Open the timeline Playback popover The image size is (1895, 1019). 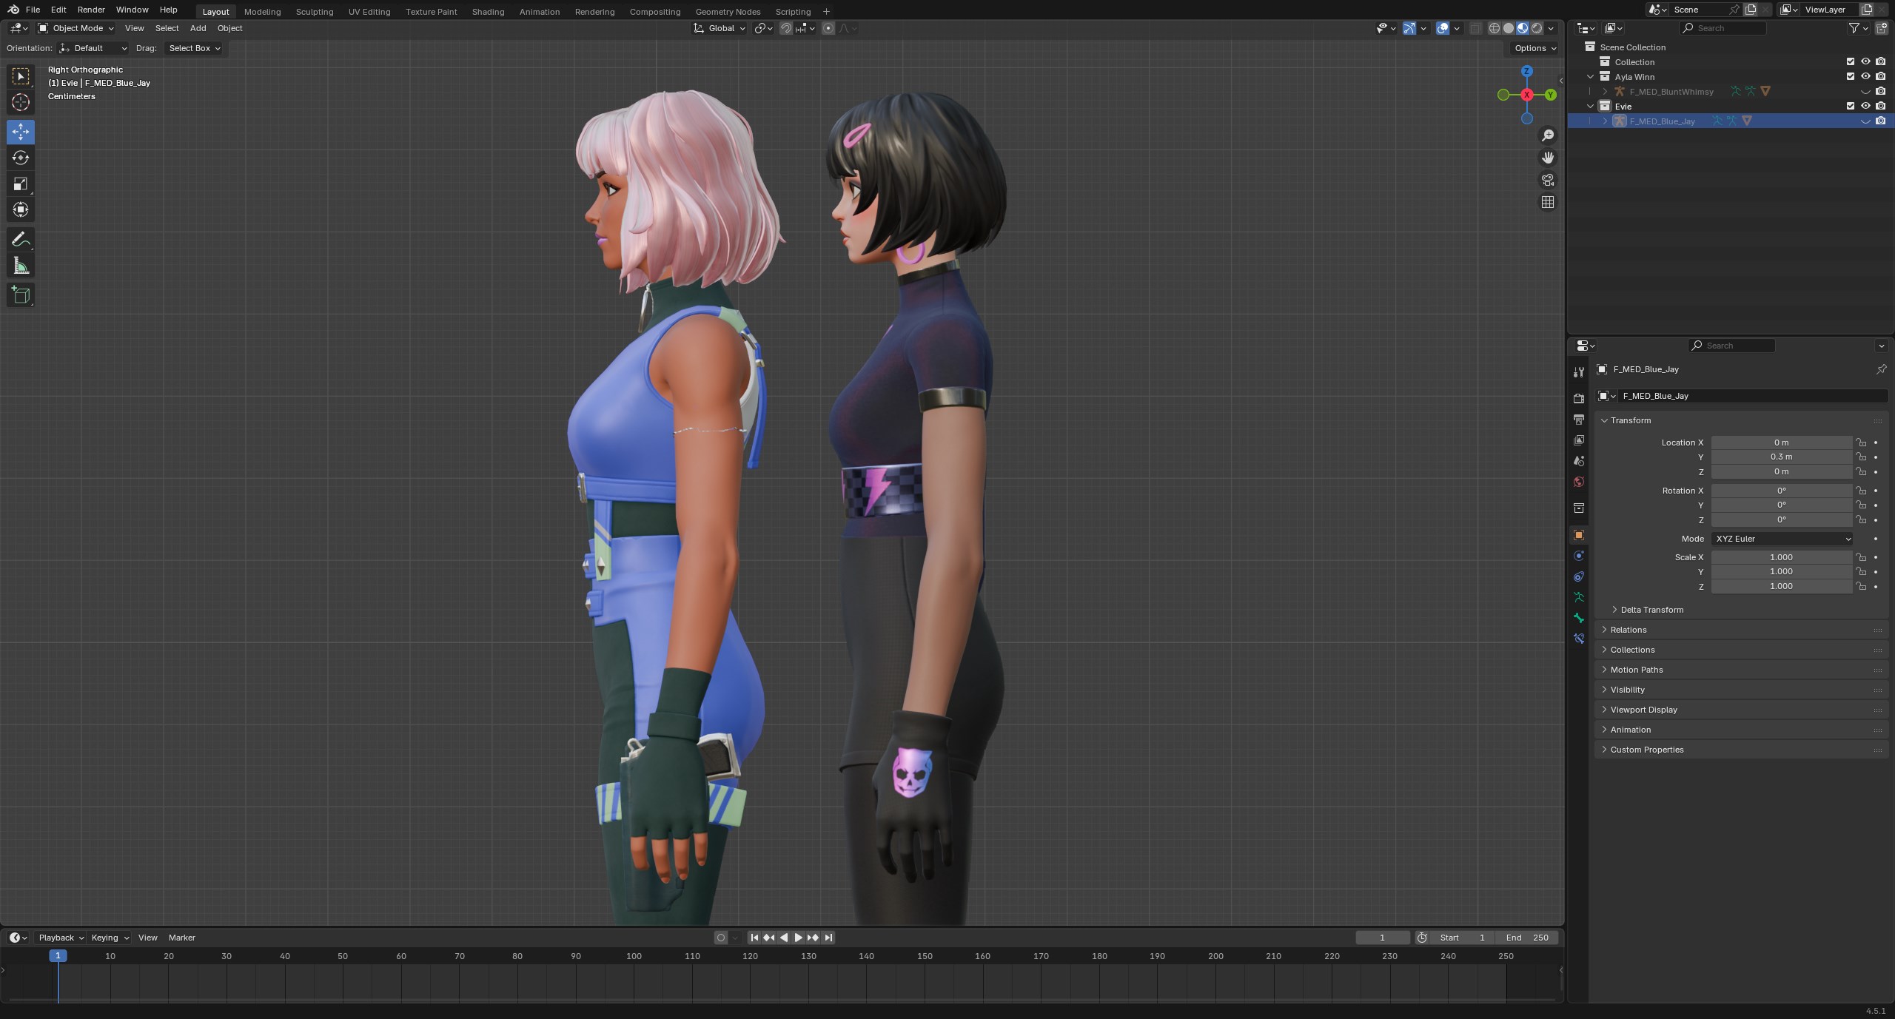pos(61,938)
